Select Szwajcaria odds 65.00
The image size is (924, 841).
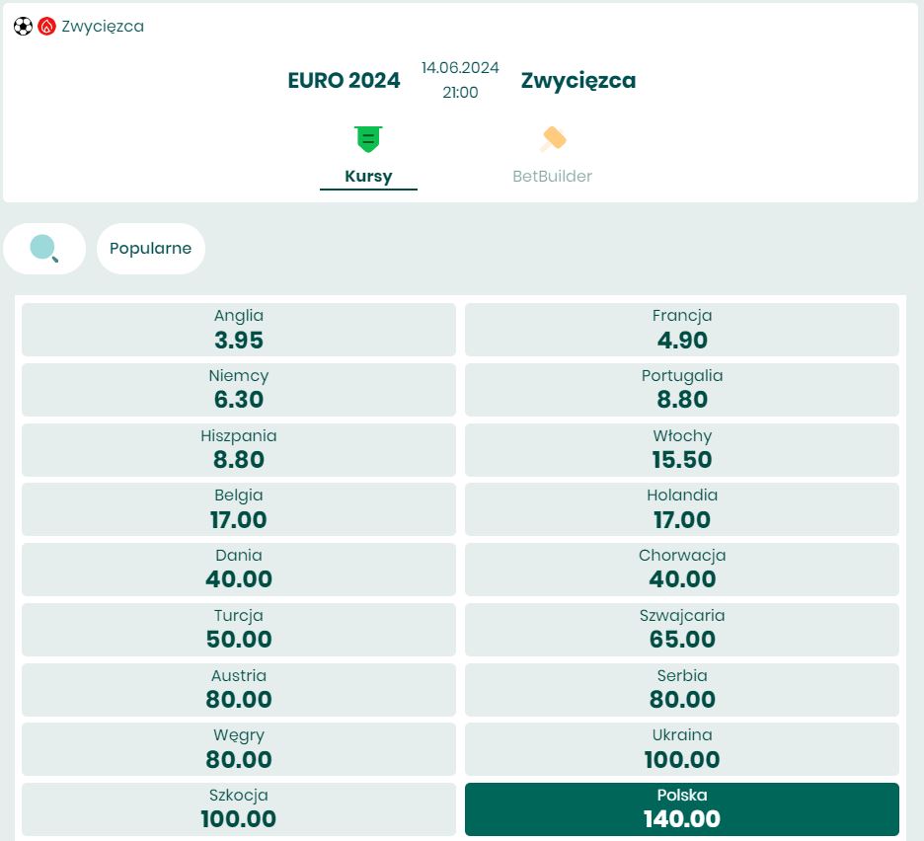682,630
